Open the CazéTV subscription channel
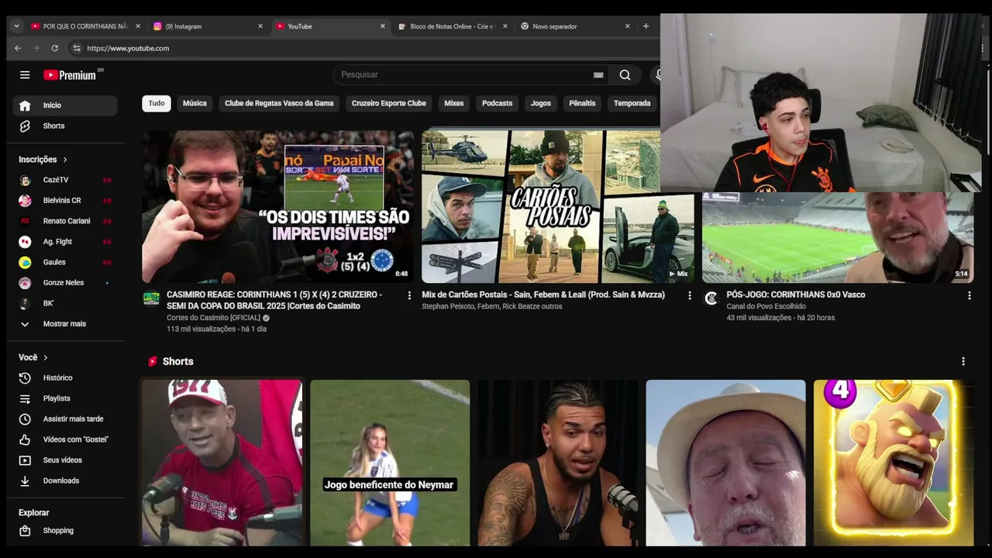Viewport: 992px width, 558px height. [x=65, y=180]
